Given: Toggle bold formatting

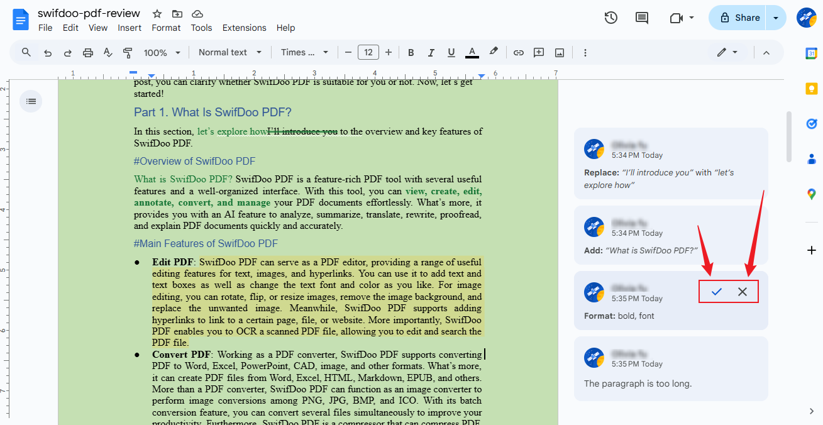Looking at the screenshot, I should (x=411, y=53).
